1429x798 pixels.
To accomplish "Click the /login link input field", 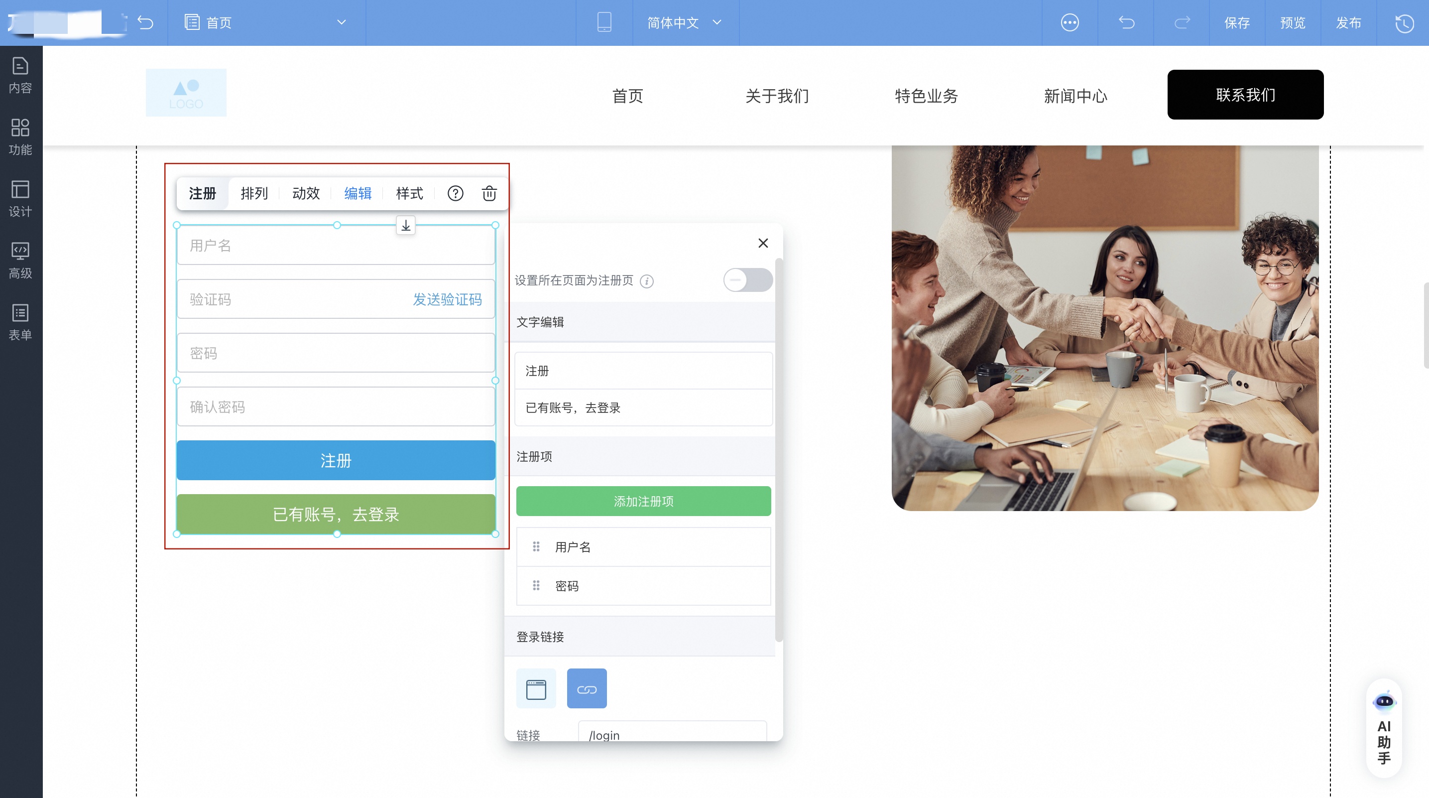I will 672,734.
